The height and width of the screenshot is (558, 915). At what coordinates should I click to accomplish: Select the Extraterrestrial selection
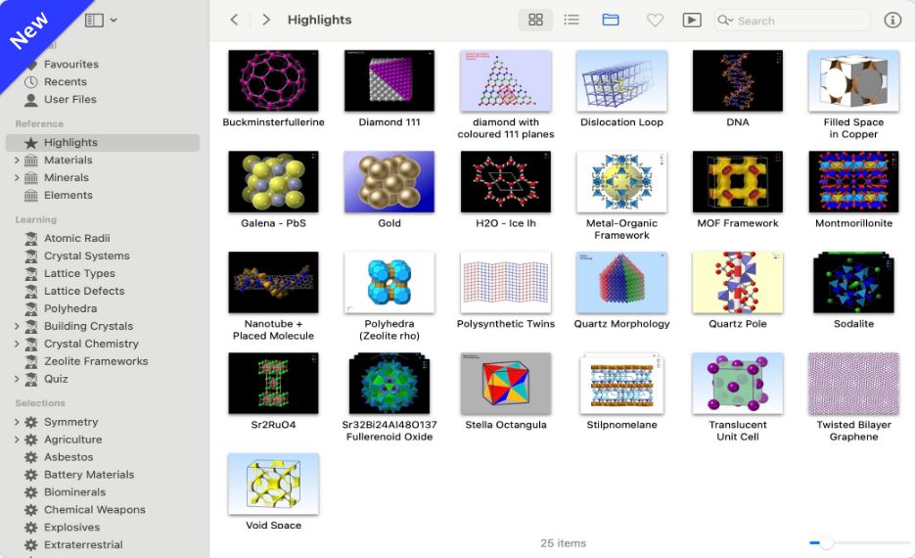[x=83, y=544]
